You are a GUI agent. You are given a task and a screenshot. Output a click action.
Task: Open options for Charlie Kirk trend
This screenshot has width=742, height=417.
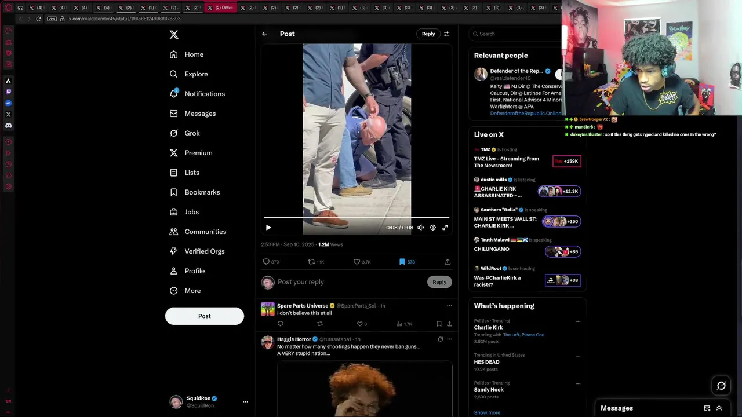pyautogui.click(x=577, y=321)
